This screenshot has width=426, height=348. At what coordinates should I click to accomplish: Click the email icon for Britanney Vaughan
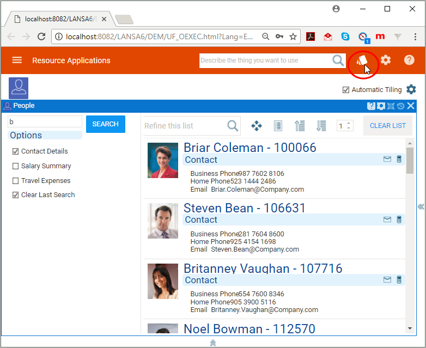point(387,279)
